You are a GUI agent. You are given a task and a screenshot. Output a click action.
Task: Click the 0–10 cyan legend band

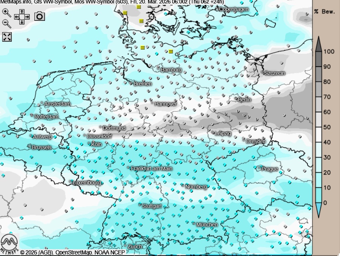318,195
